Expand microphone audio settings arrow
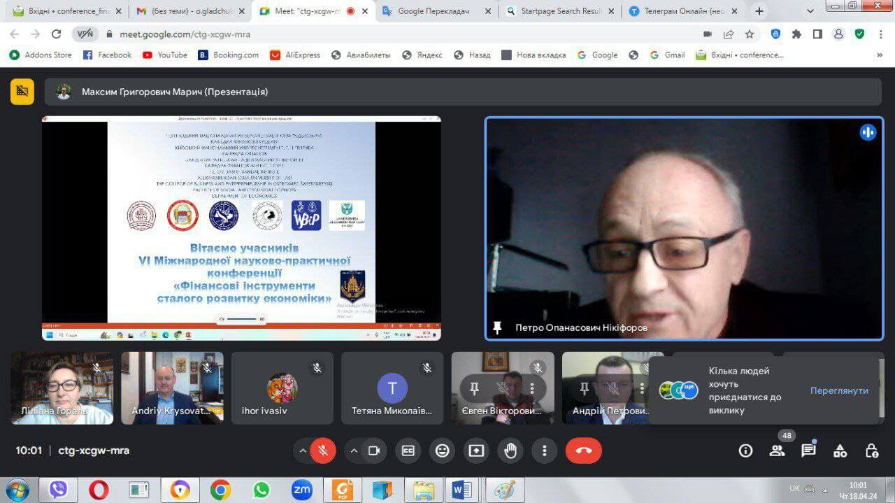The width and height of the screenshot is (895, 503). pyautogui.click(x=303, y=451)
